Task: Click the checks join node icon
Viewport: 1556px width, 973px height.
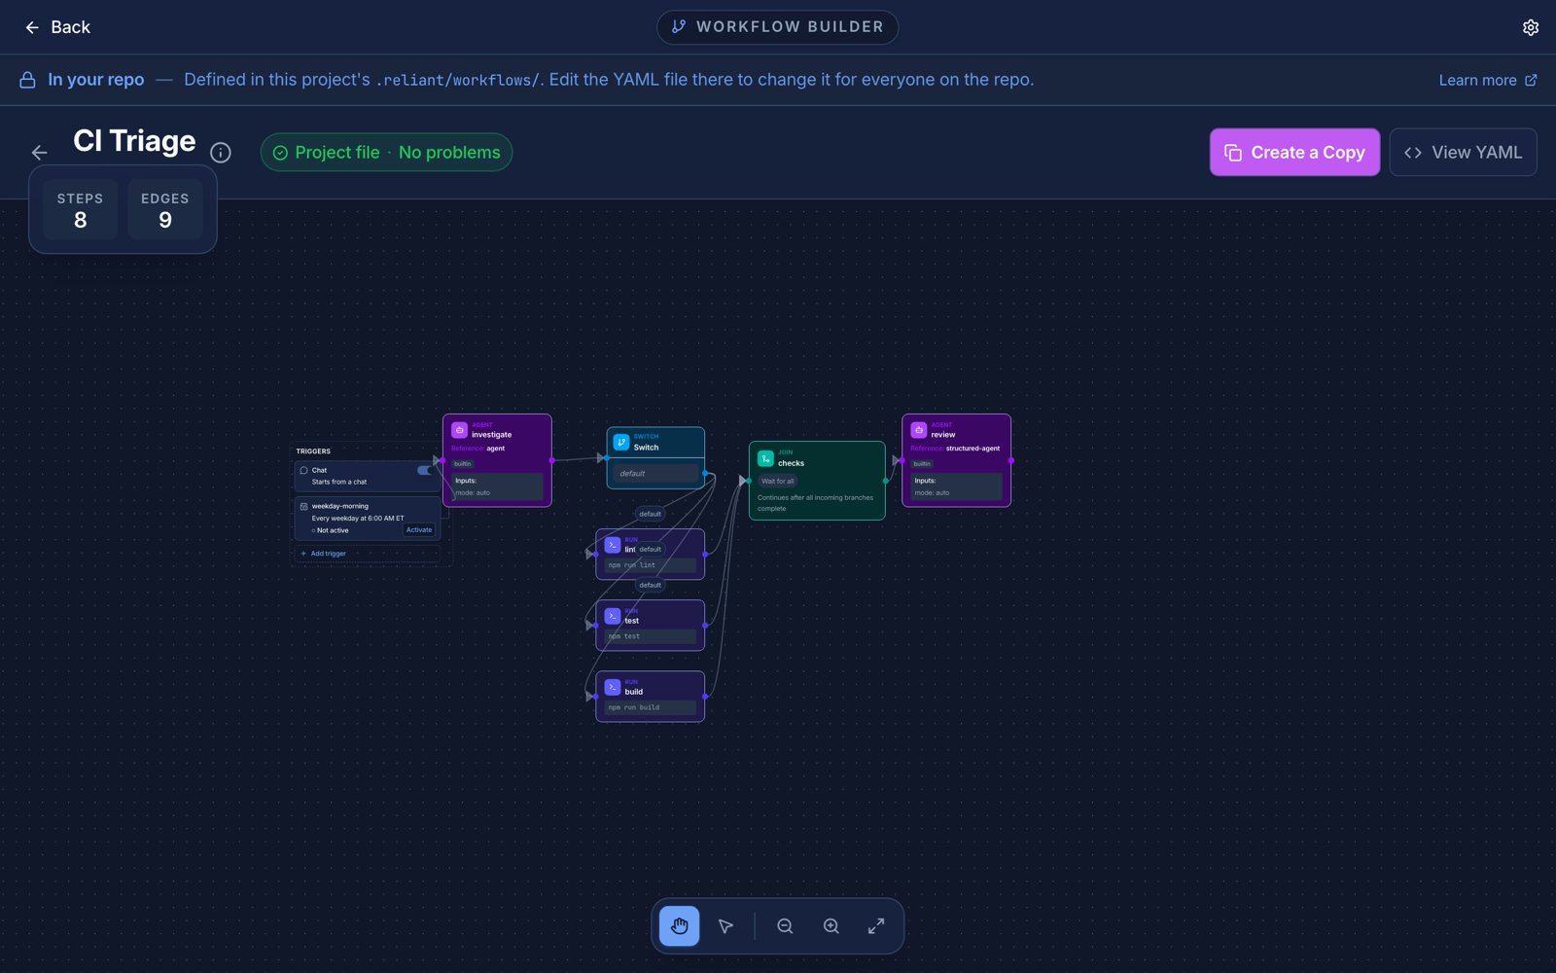Action: click(x=765, y=457)
